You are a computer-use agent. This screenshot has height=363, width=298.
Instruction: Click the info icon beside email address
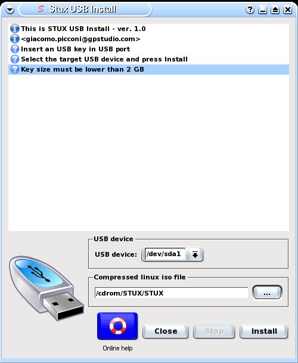tap(14, 39)
